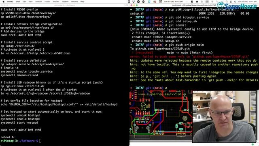Screen dimensions: 259x146
Task: Click the red '[rejected]' text
Action: click(x=144, y=53)
